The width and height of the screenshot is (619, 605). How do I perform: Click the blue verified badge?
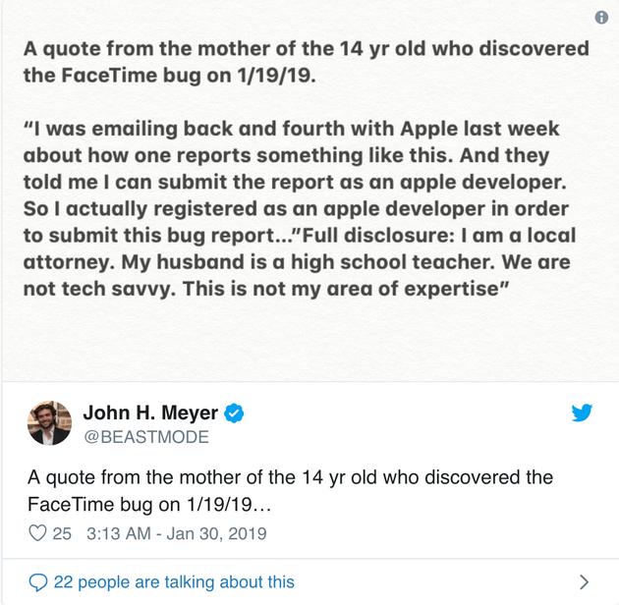(236, 412)
